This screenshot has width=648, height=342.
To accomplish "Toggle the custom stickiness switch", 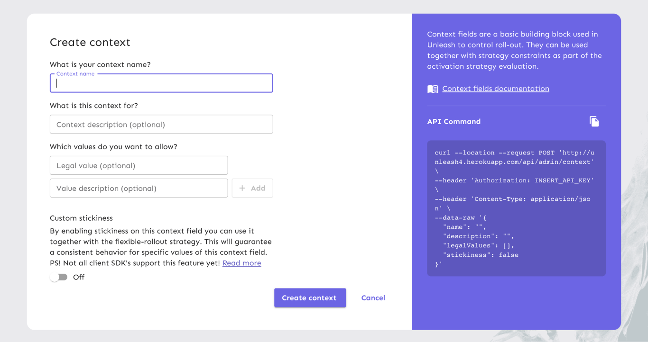I will [59, 277].
